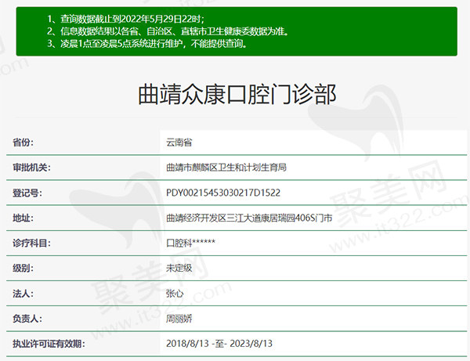The height and width of the screenshot is (361, 470).
Task: Select the legal person name 张心
Action: pyautogui.click(x=175, y=294)
